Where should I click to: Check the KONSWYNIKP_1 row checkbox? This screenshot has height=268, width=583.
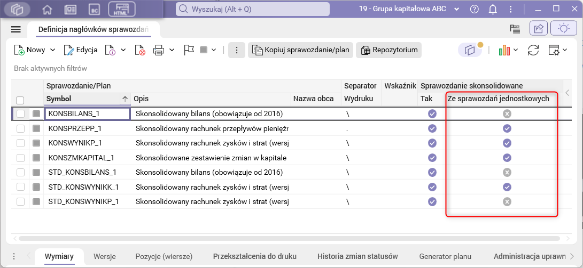(20, 143)
